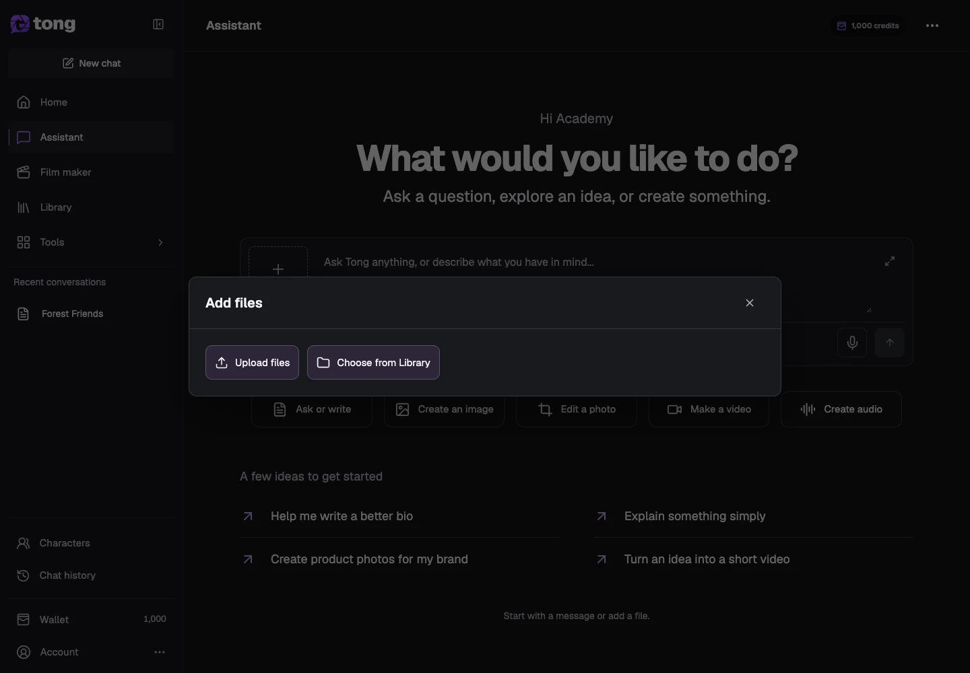This screenshot has height=673, width=970.
Task: Click the Tong logo
Action: [x=43, y=24]
